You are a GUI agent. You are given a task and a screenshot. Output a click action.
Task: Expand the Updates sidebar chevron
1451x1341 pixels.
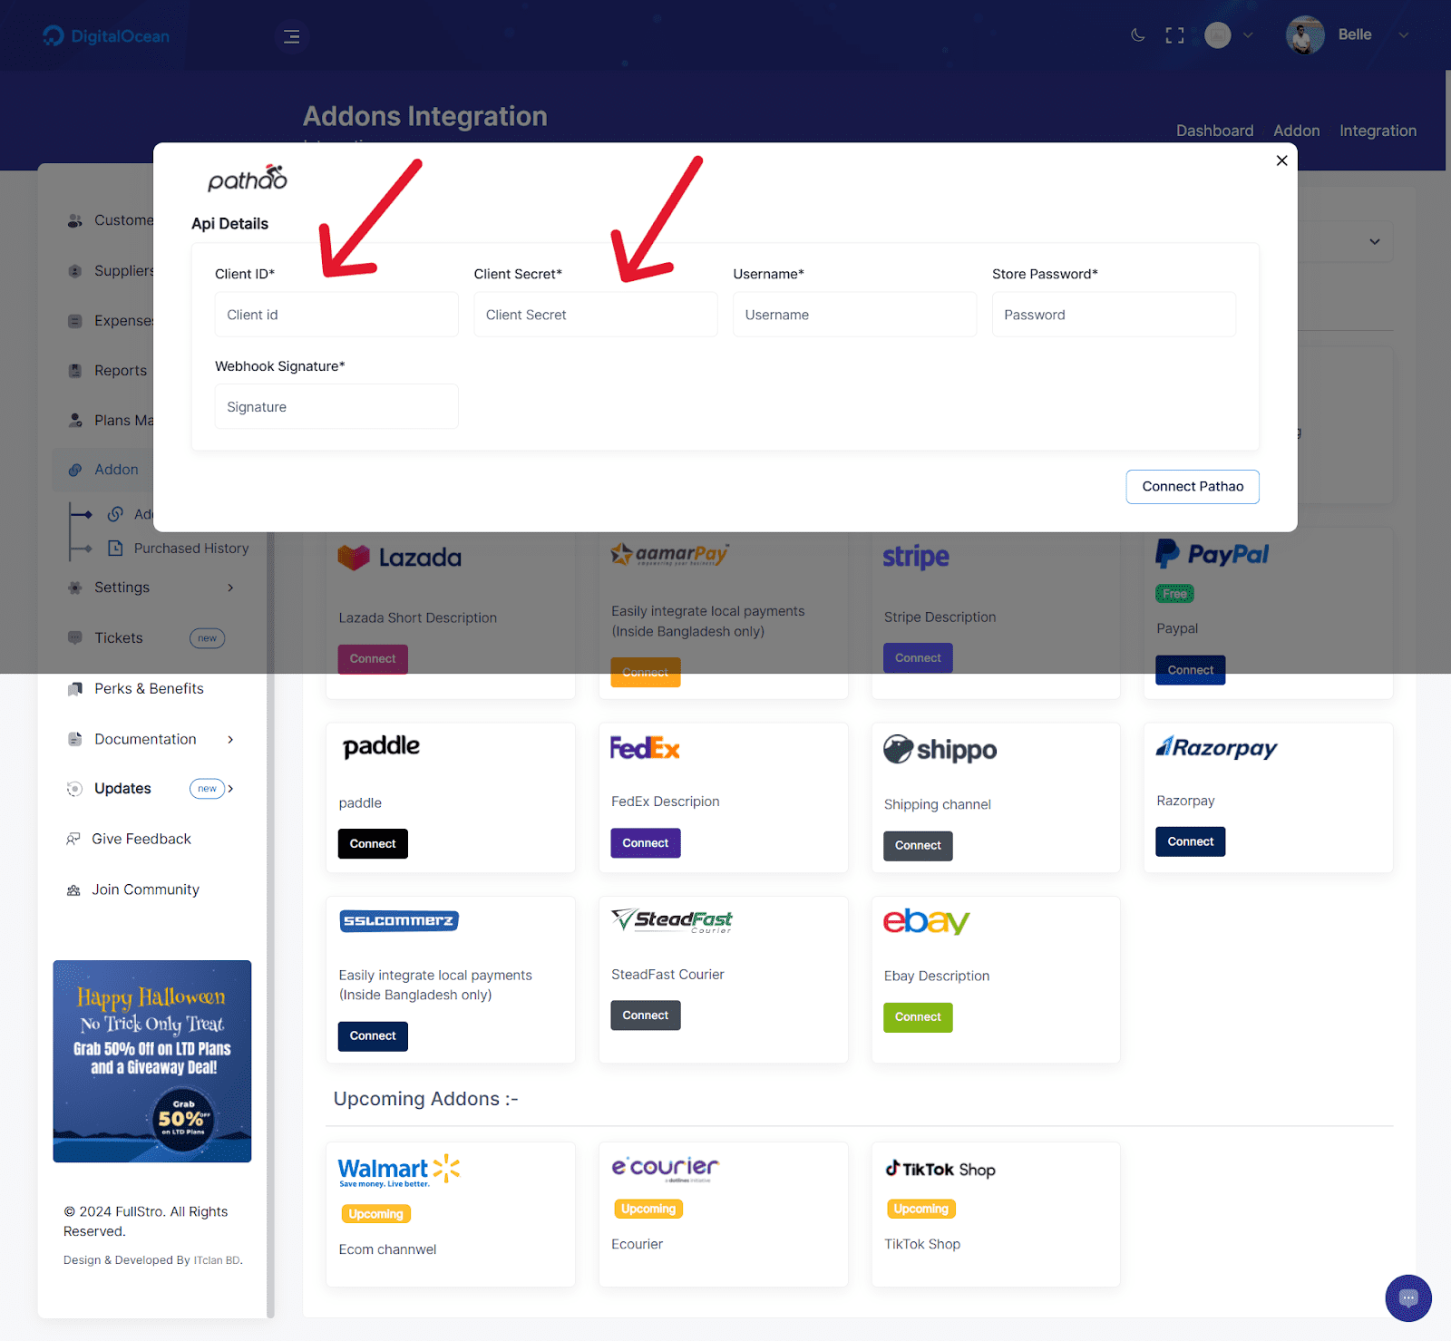[x=230, y=789]
